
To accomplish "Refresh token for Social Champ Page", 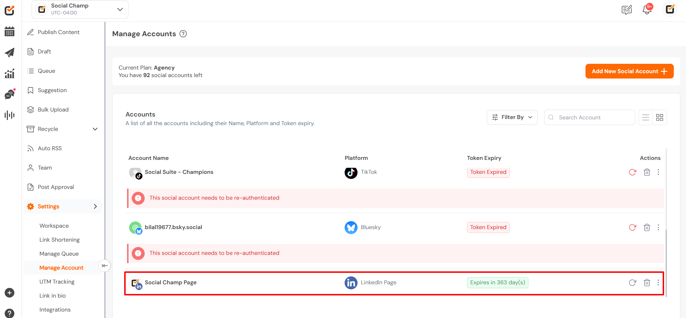I will click(x=633, y=283).
